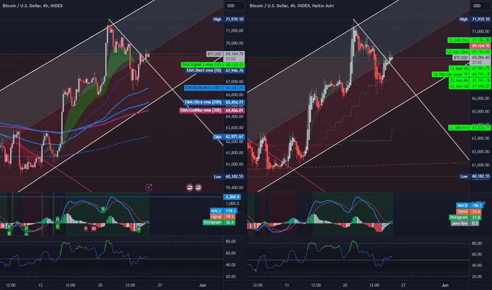Open USD currency selector on left chart
Image resolution: width=492 pixels, height=290 pixels.
point(234,6)
